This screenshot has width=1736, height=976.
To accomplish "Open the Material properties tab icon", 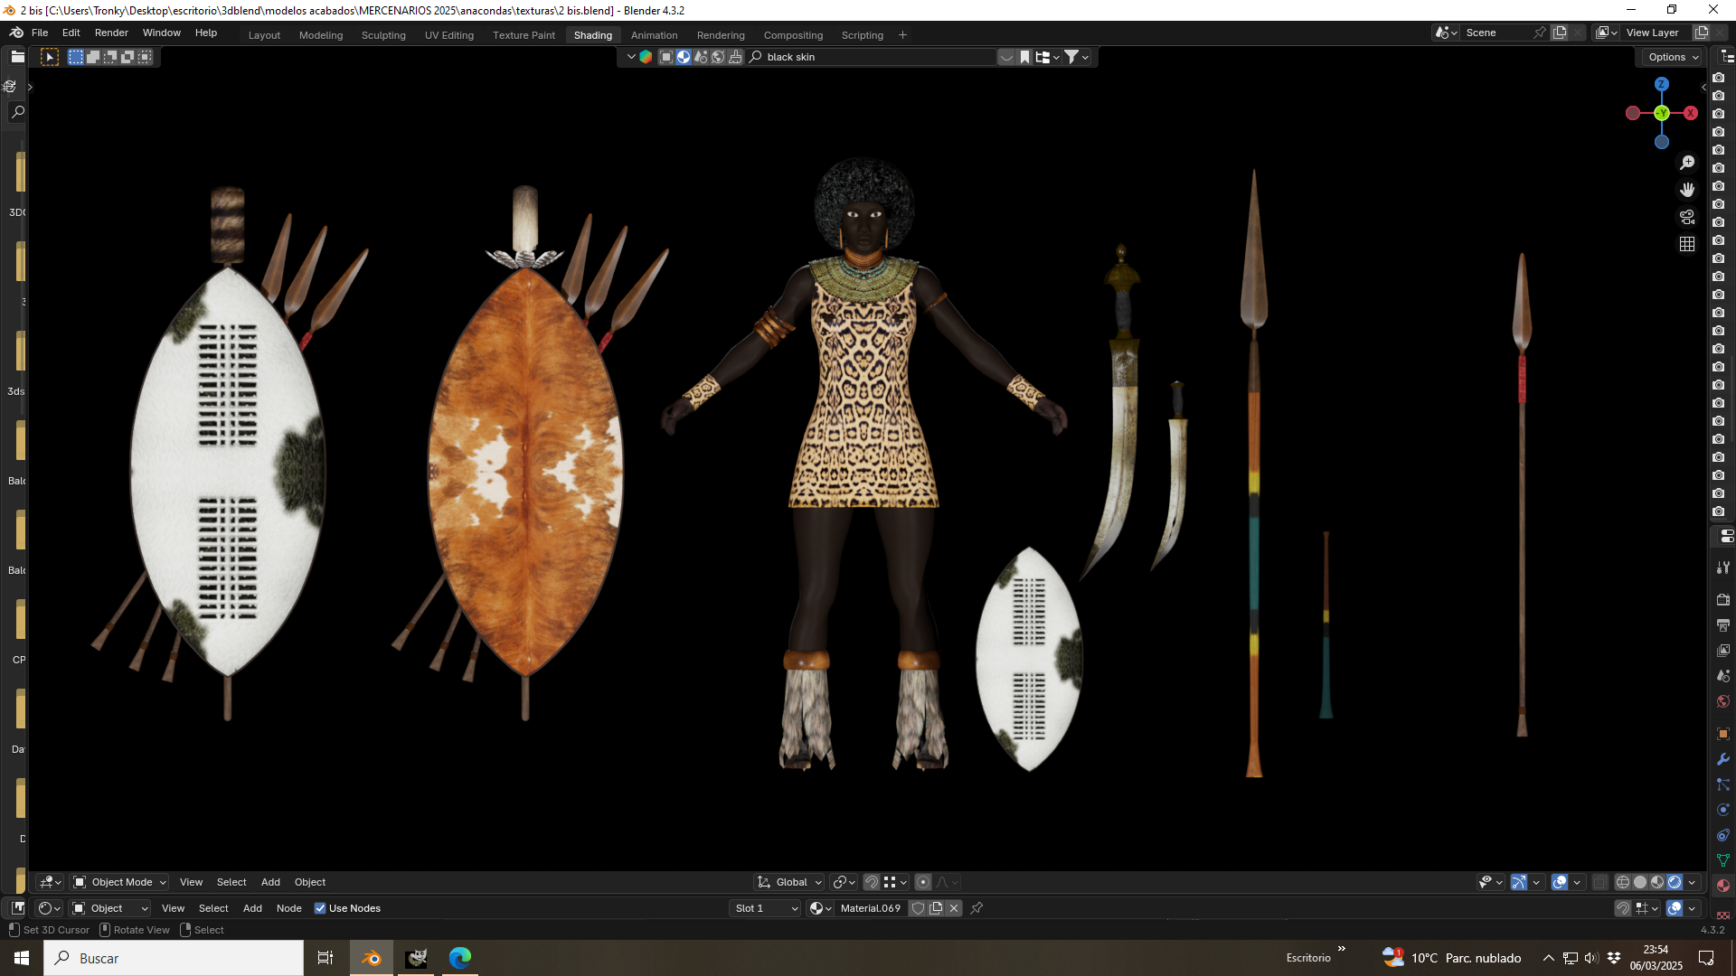I will click(x=1723, y=886).
